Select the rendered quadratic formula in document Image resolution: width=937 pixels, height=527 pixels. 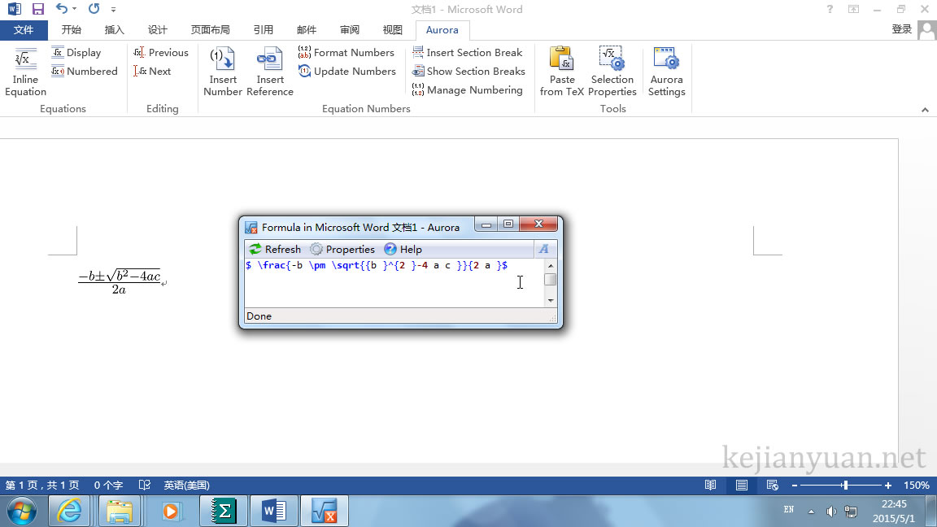[119, 281]
